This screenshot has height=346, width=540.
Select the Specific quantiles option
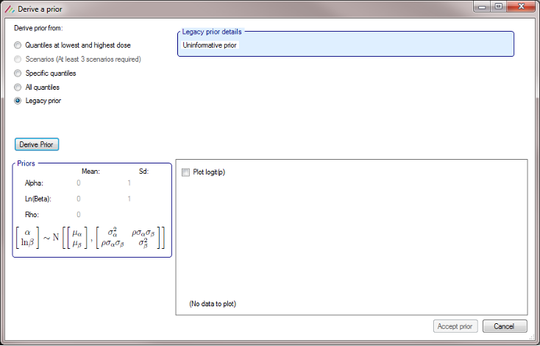pyautogui.click(x=18, y=74)
